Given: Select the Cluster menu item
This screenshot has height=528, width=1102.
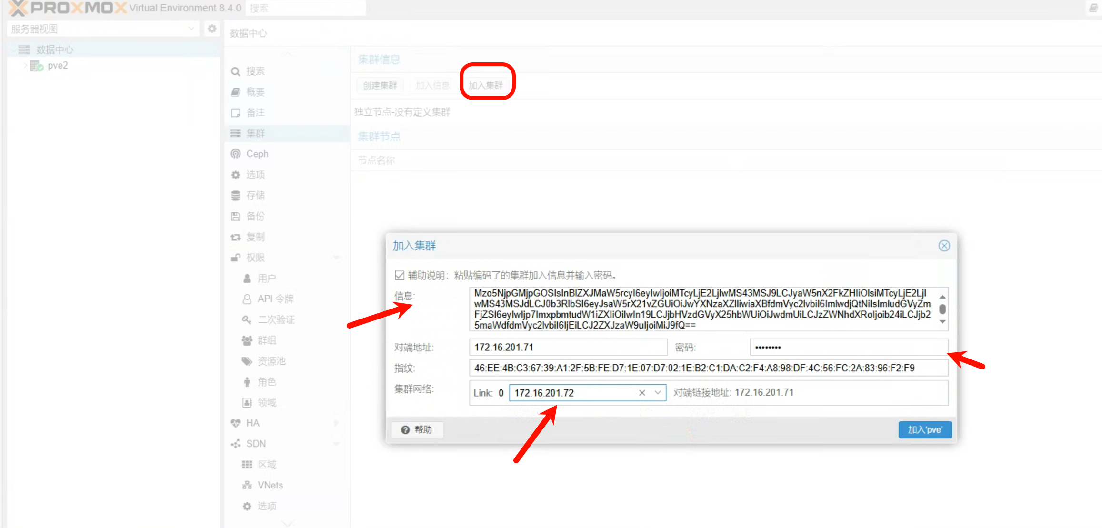Looking at the screenshot, I should coord(255,133).
